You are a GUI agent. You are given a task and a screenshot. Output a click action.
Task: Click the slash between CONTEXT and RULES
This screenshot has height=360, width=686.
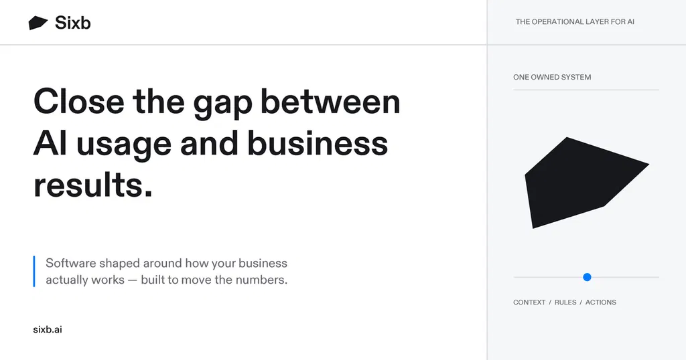[550, 302]
